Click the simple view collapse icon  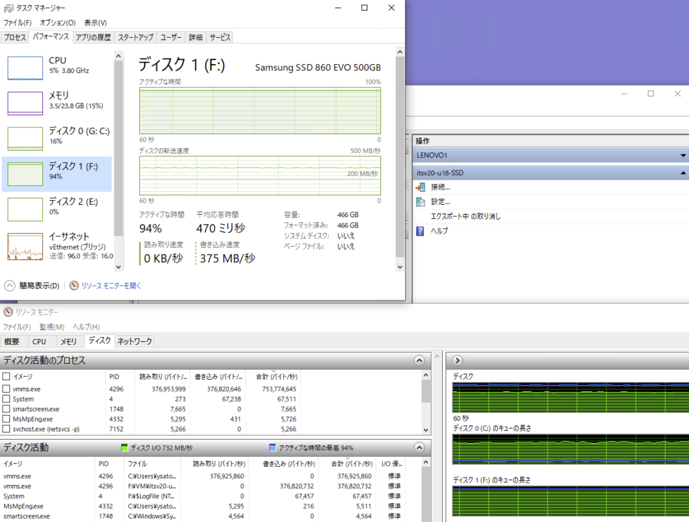click(x=11, y=286)
